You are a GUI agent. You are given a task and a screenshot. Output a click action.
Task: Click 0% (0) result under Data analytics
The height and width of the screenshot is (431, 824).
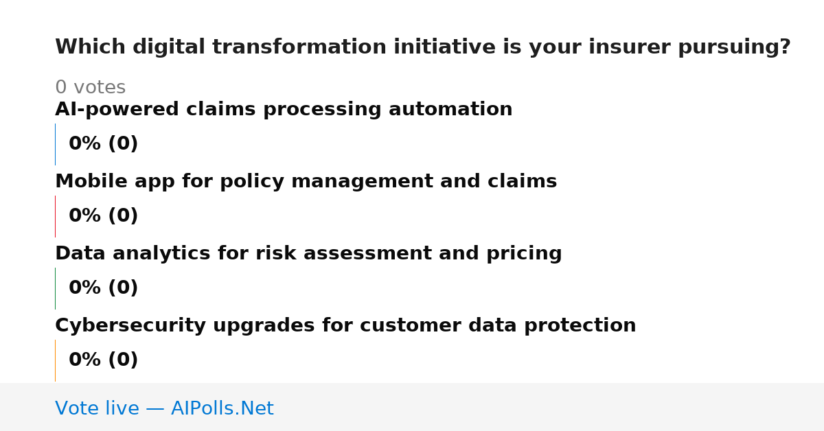click(103, 288)
